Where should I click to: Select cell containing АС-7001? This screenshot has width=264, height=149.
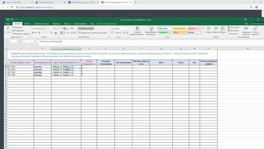(x=20, y=67)
